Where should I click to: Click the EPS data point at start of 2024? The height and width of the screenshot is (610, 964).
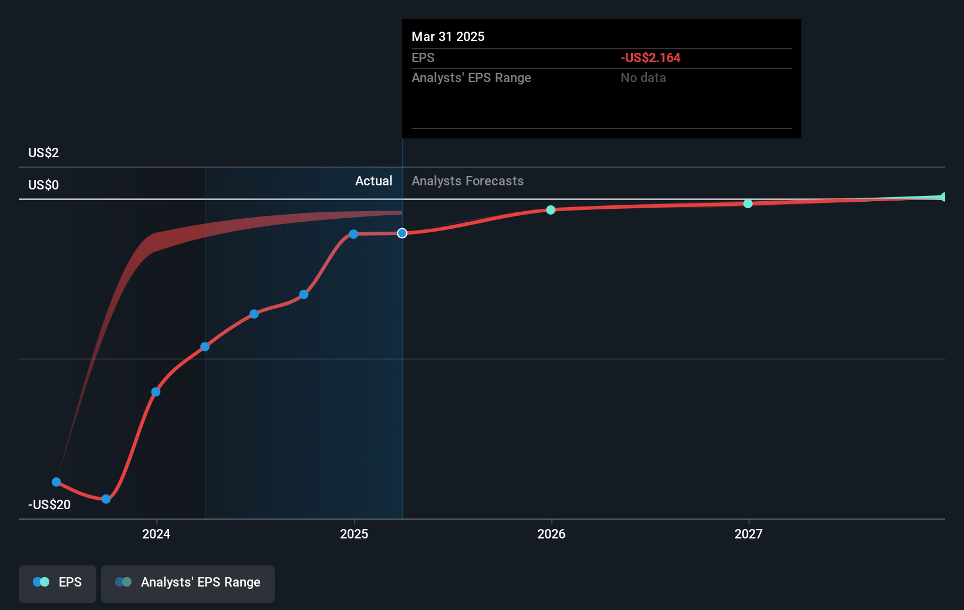point(156,392)
